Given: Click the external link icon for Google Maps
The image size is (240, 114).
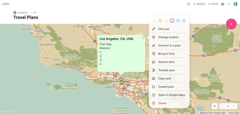Looking at the screenshot, I should point(154,95).
